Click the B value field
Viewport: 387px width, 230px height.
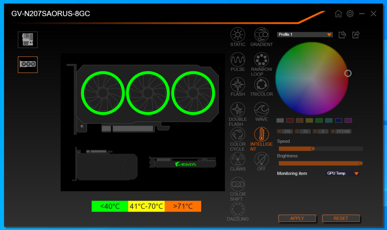323,132
